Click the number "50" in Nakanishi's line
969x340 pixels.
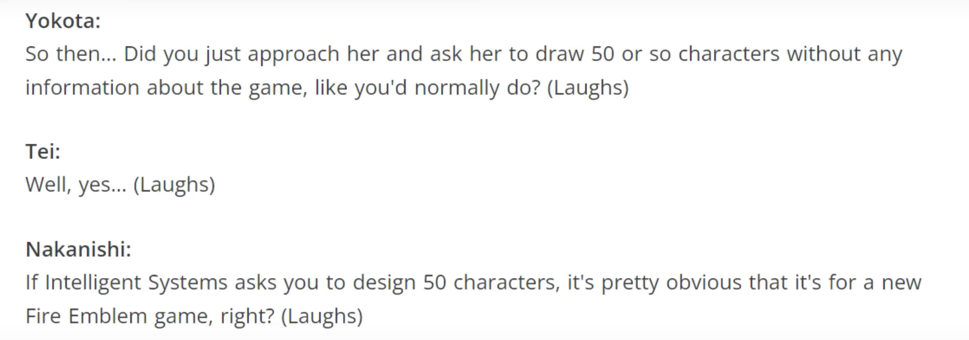point(434,282)
